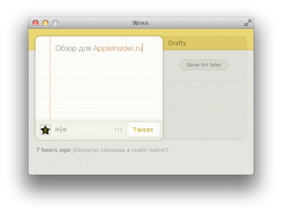
Task: Click the words 'Обзор для' in the tweet
Action: pyautogui.click(x=73, y=48)
